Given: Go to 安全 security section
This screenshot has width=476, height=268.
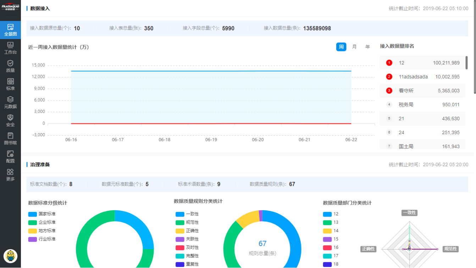Looking at the screenshot, I should point(10,121).
